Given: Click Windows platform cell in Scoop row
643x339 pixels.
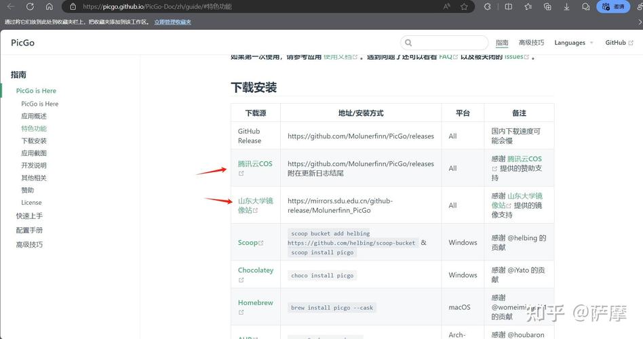Looking at the screenshot, I should 463,242.
